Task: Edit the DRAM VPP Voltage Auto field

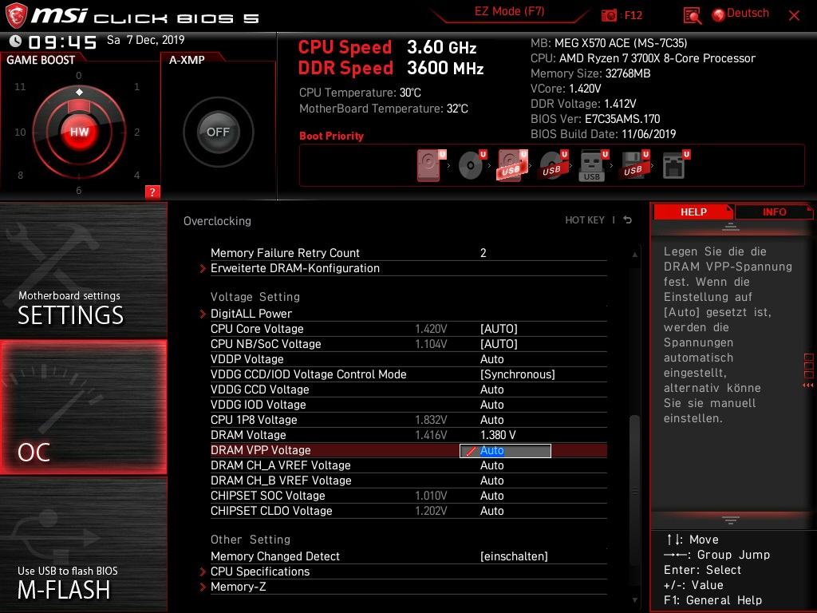Action: [x=505, y=451]
